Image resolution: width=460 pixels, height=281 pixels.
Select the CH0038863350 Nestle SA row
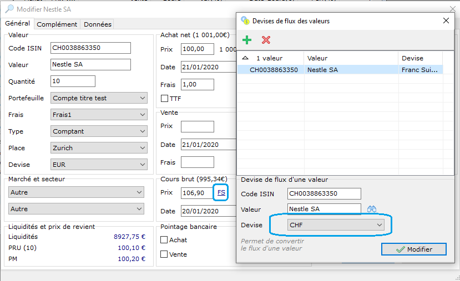(x=340, y=70)
